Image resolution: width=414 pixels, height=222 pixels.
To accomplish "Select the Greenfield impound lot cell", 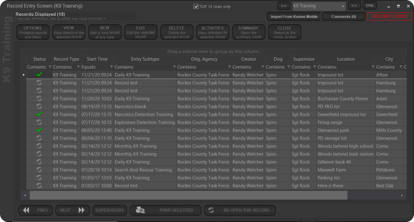I will (346, 114).
